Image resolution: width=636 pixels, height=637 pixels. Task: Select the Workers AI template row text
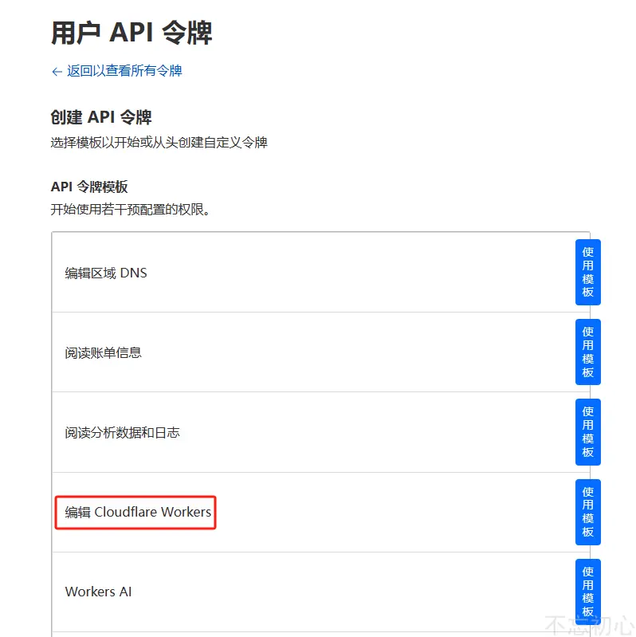tap(98, 592)
